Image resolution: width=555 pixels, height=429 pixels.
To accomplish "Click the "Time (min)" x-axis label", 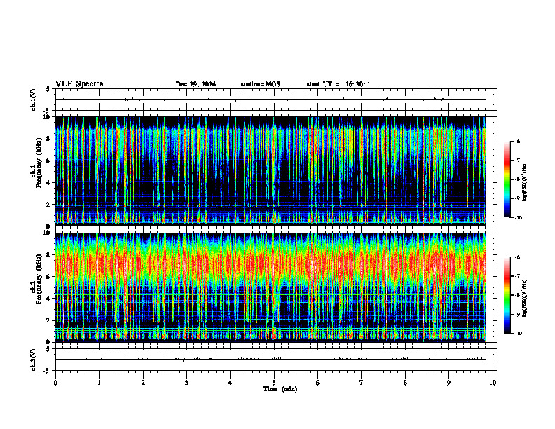I will click(280, 389).
